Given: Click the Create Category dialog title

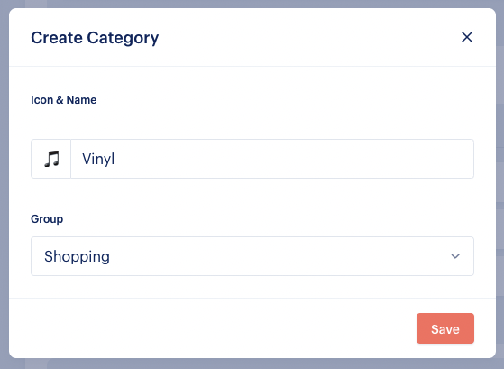Looking at the screenshot, I should 95,38.
